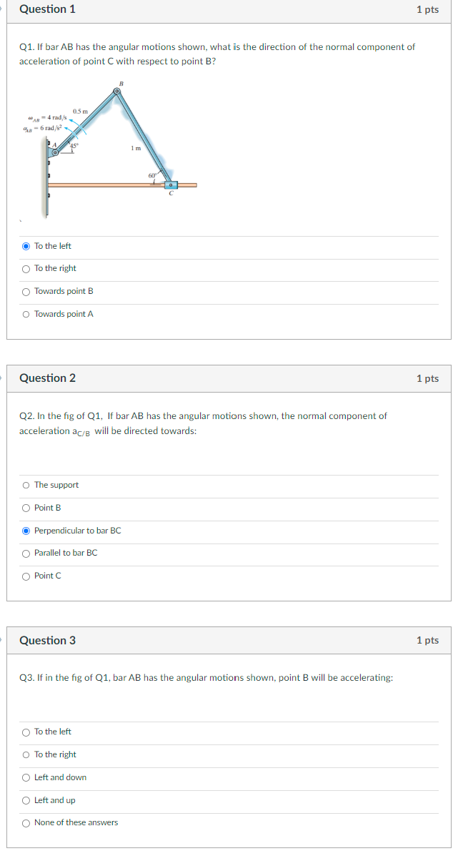
Task: Select 'Point C' in Question 2
Action: pyautogui.click(x=26, y=576)
